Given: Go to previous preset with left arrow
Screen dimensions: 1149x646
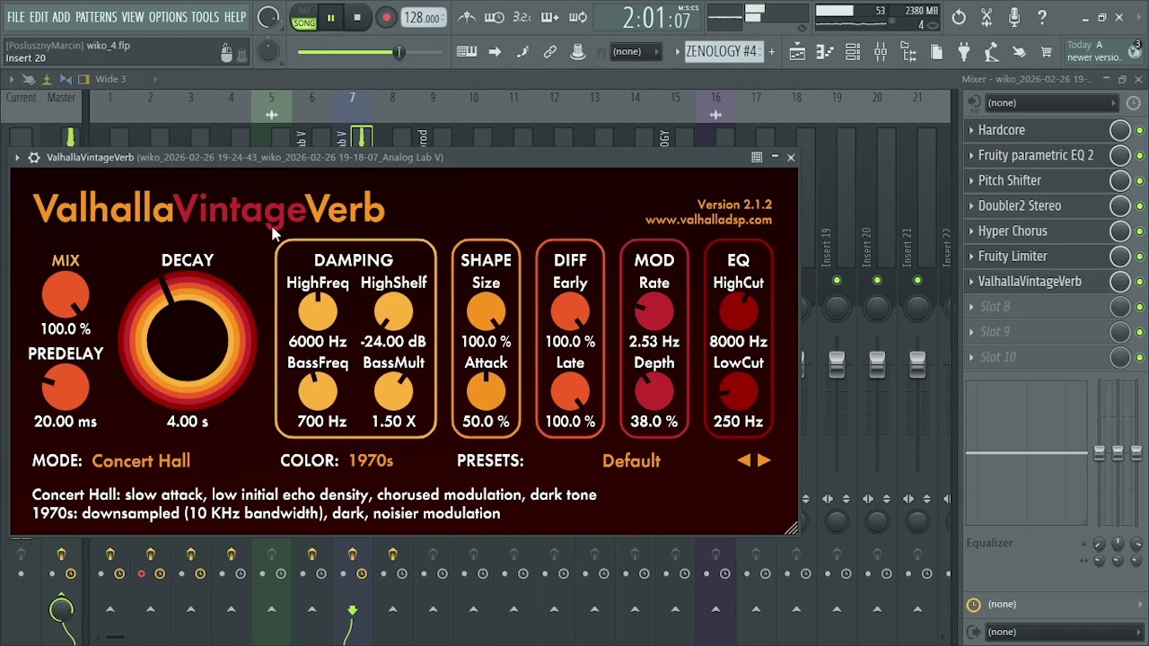Looking at the screenshot, I should click(743, 460).
